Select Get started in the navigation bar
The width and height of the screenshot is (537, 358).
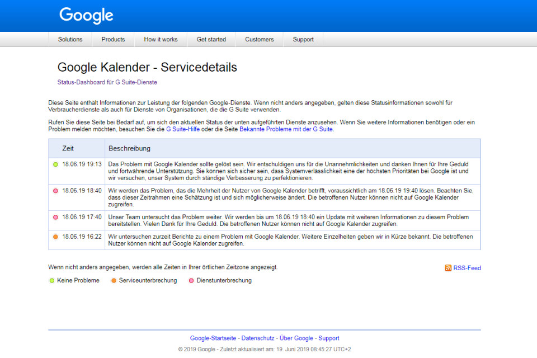[x=211, y=39]
